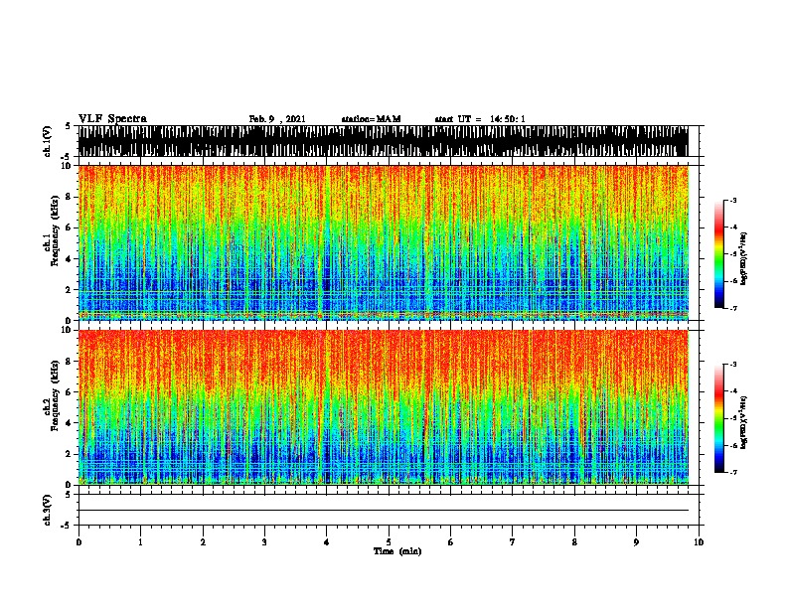The height and width of the screenshot is (608, 787).
Task: Click the "station=MAM" header label
Action: [x=371, y=119]
